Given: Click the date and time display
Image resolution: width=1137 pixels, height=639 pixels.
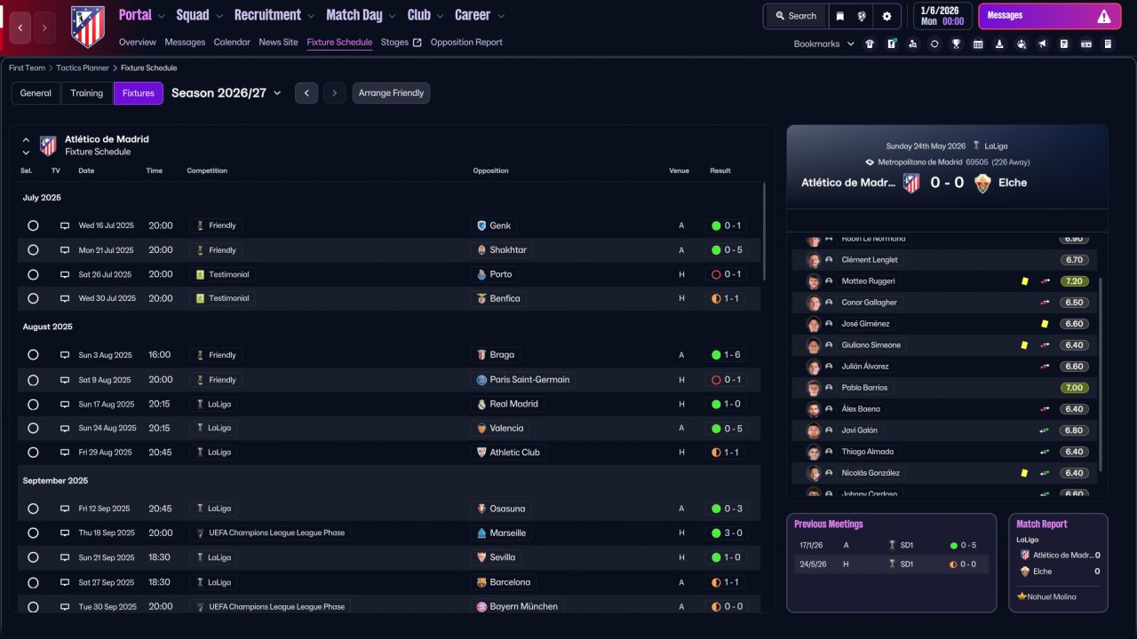Looking at the screenshot, I should point(942,16).
